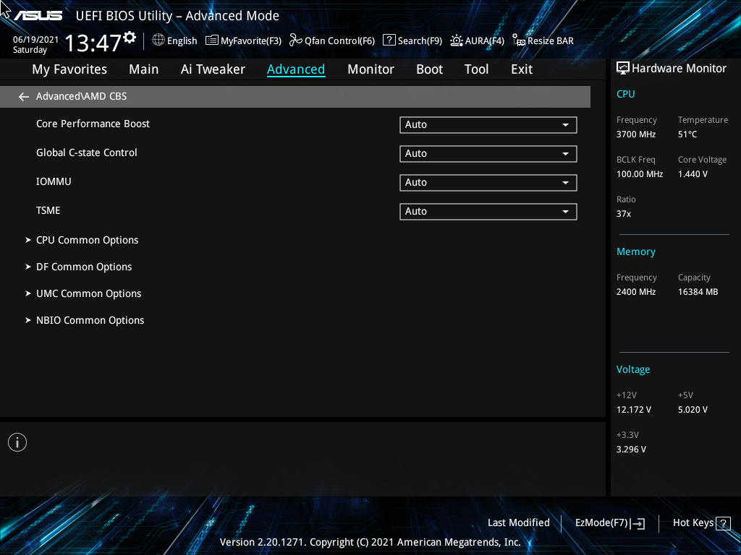This screenshot has width=741, height=555.
Task: Open the Global C-state Control dropdown
Action: 488,153
